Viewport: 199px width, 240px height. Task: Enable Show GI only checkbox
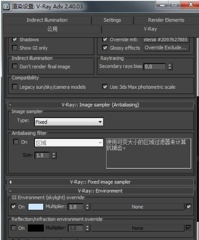click(x=15, y=48)
